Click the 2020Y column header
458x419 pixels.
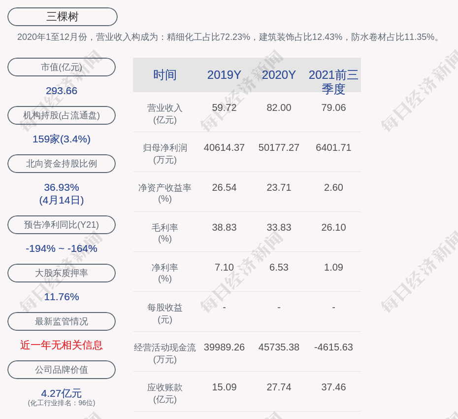(x=279, y=75)
